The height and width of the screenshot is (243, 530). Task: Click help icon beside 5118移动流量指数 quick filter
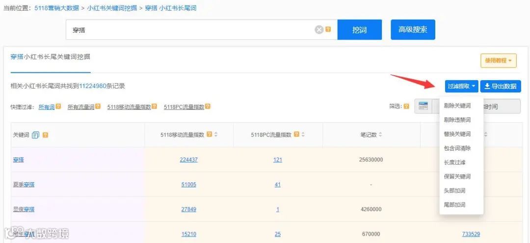coord(155,107)
